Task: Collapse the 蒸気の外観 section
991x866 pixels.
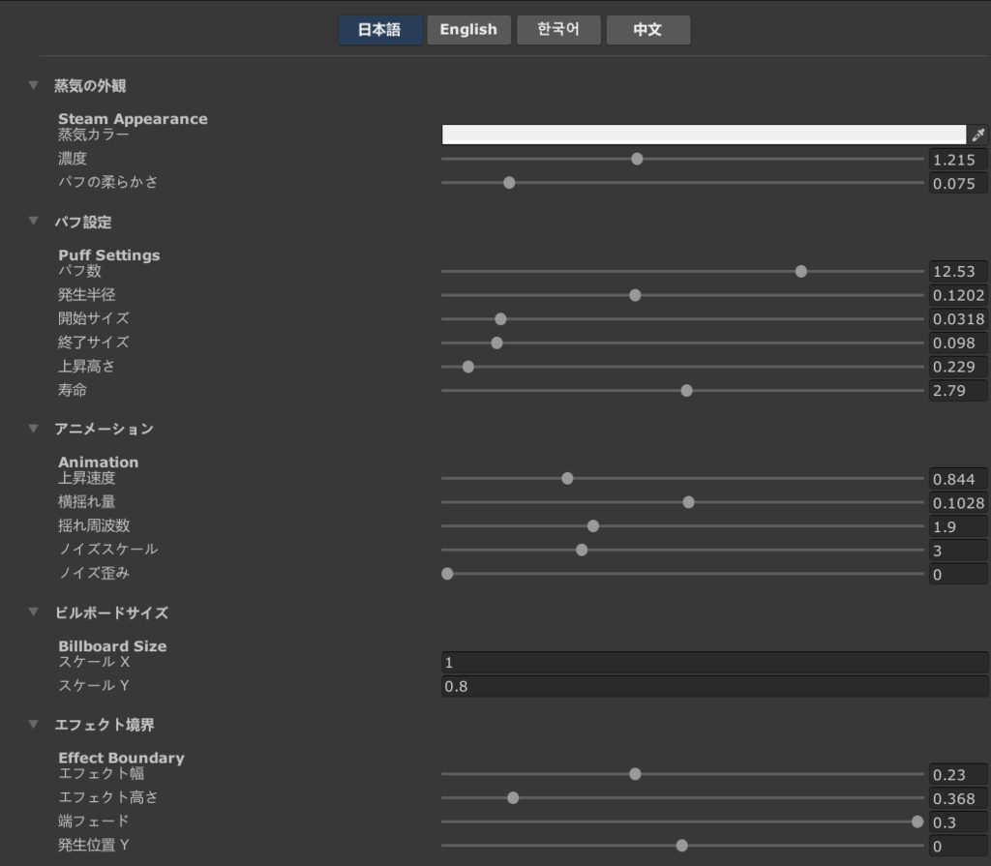Action: [34, 85]
